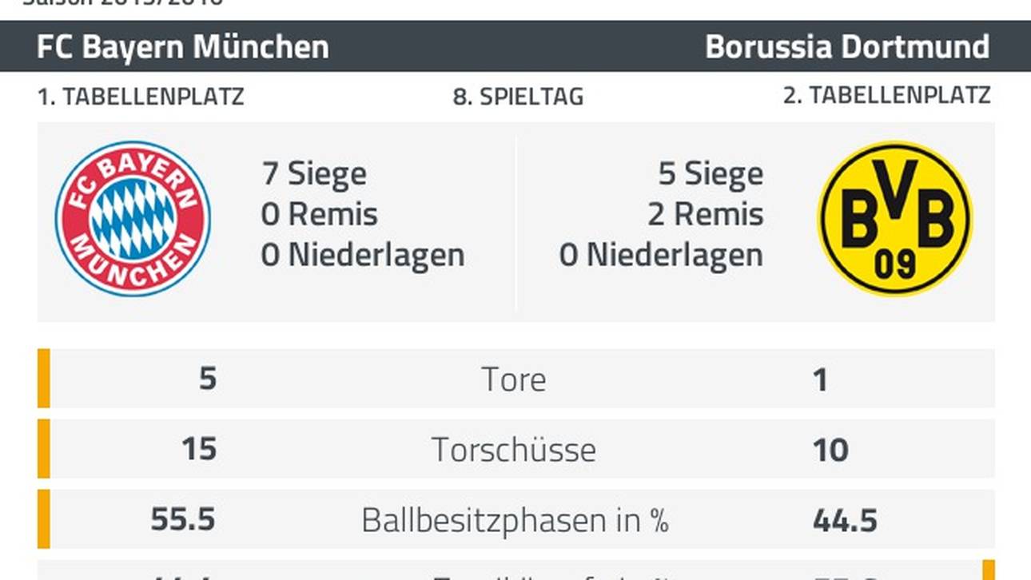
Task: Select the Borussia Dortmund team name
Action: pos(847,46)
